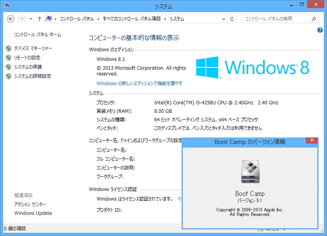327x236 pixels.
Task: Click Windows はライセンス認証されています text
Action: [135, 199]
